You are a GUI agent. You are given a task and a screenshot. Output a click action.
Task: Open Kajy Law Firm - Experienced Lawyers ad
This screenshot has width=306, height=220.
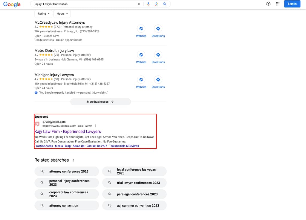point(68,132)
